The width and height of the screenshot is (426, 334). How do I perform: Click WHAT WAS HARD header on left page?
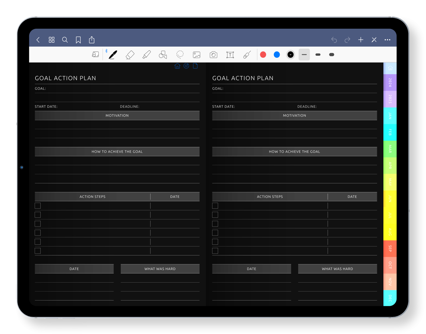pyautogui.click(x=160, y=269)
